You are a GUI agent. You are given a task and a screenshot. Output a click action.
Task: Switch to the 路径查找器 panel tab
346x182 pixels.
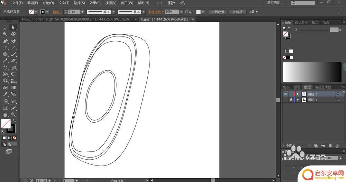[322, 87]
